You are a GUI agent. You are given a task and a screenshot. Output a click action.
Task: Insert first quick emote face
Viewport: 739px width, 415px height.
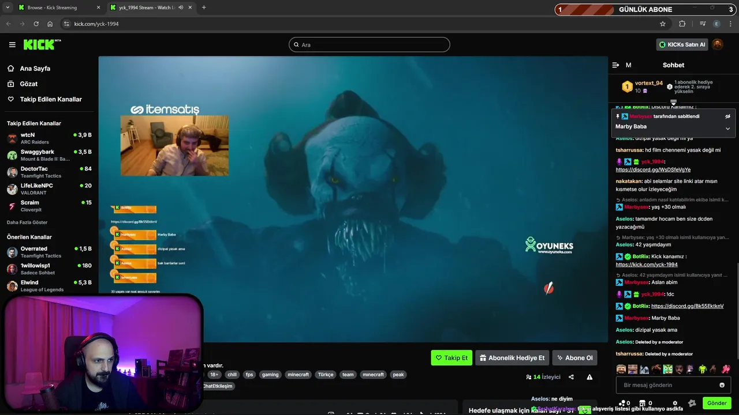coord(621,369)
